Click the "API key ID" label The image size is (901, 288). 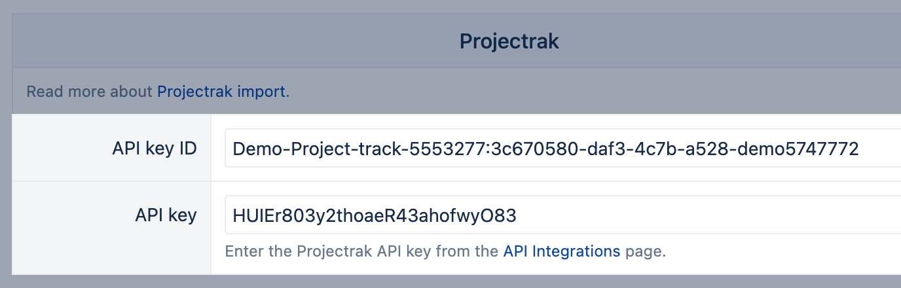(155, 149)
